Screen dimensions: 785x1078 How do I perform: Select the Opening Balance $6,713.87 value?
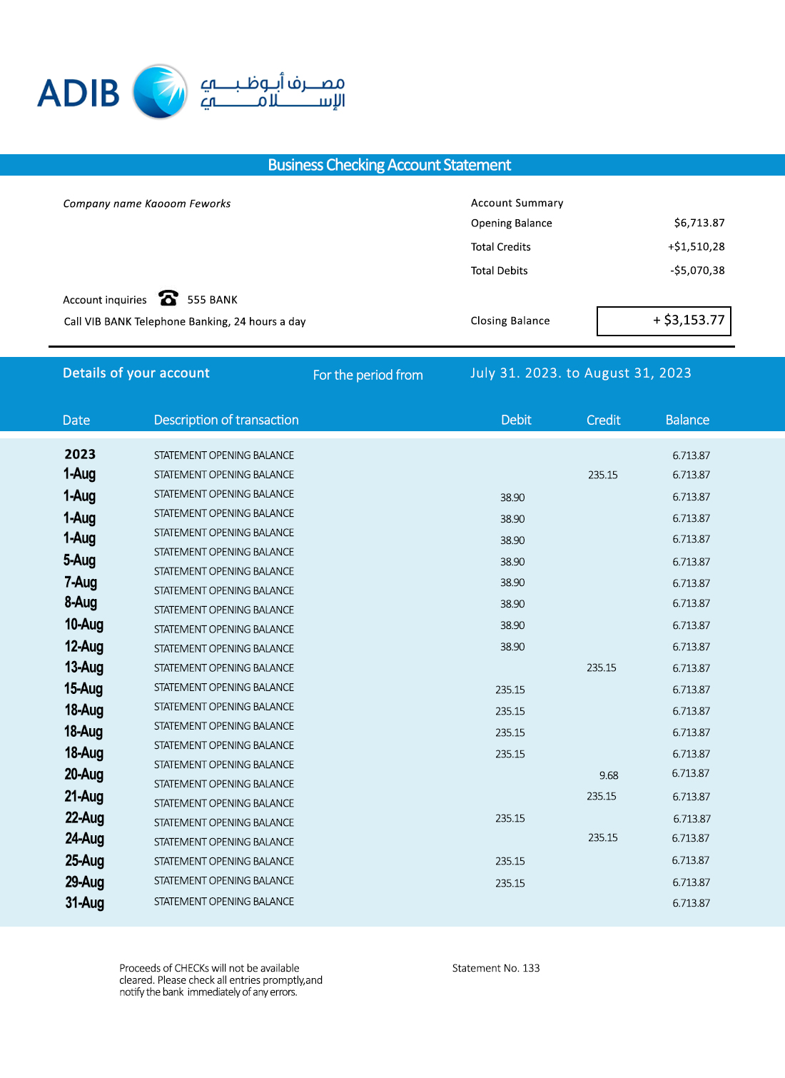point(699,223)
